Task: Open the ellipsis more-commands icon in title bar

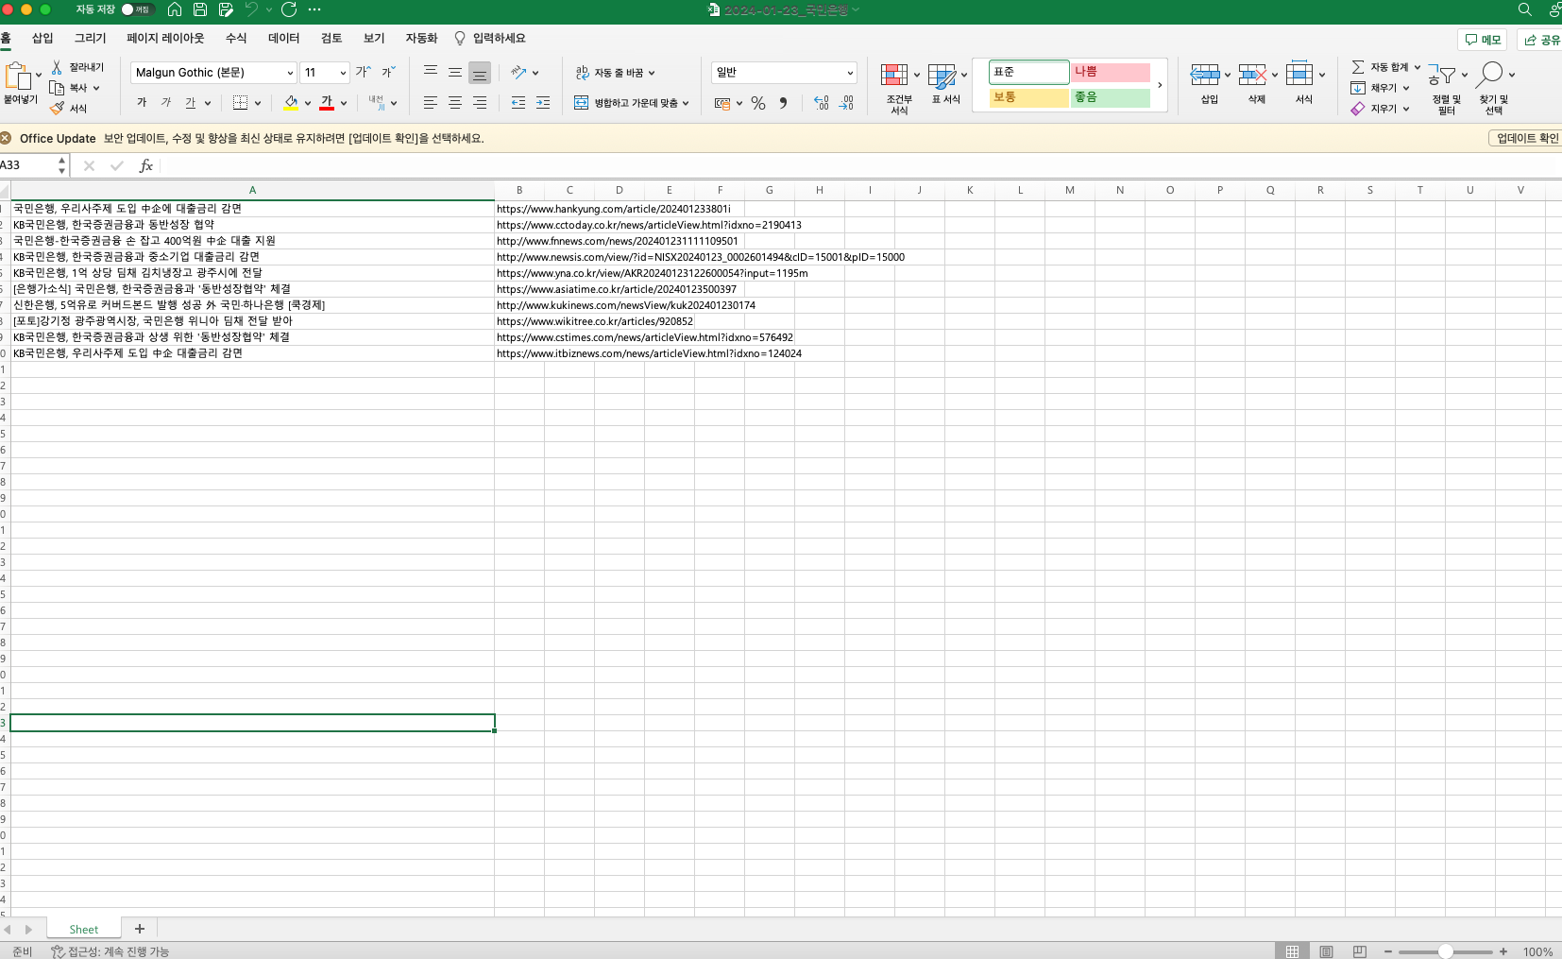Action: tap(314, 9)
